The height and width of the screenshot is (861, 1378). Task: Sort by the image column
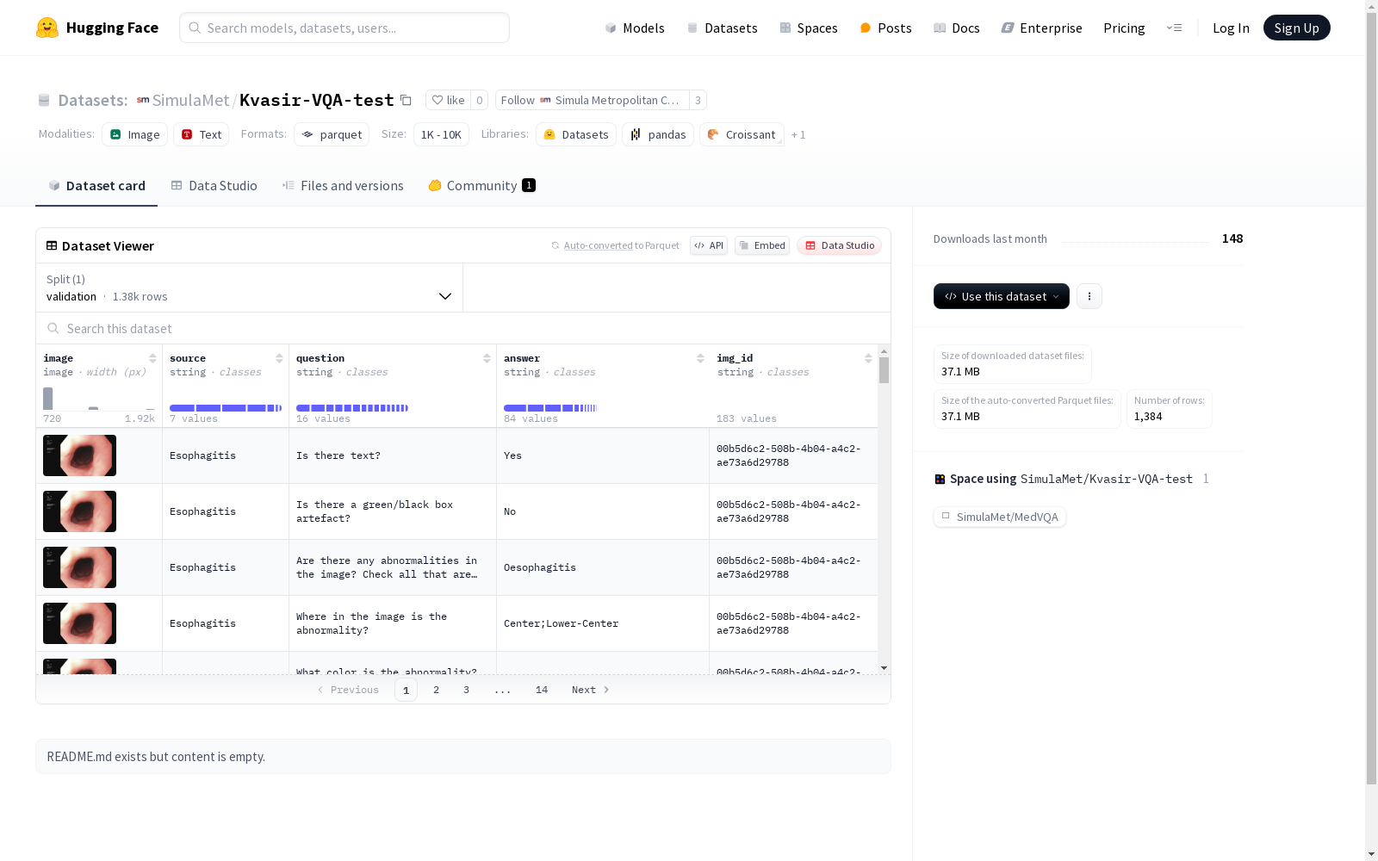tap(152, 358)
